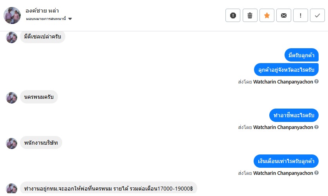Open sender name Watcharin Chanpanyachon below ทำอาชีพอะไรครับ
The width and height of the screenshot is (328, 196).
(x=283, y=127)
